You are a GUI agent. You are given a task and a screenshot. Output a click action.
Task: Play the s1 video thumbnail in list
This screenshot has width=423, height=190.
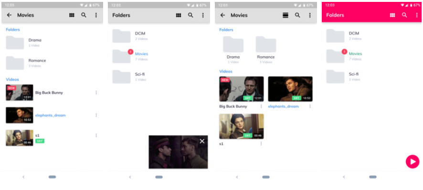coord(20,138)
